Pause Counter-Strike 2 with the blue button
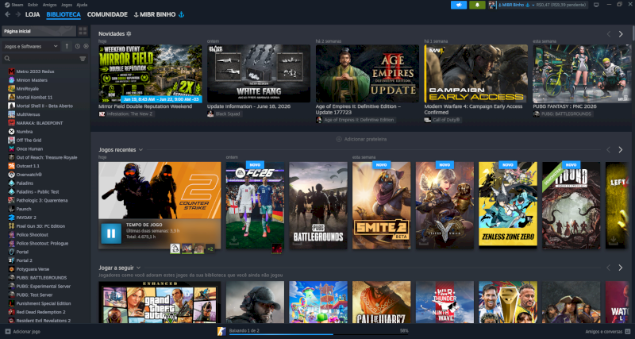Viewport: 635px width, 339px height. [111, 233]
